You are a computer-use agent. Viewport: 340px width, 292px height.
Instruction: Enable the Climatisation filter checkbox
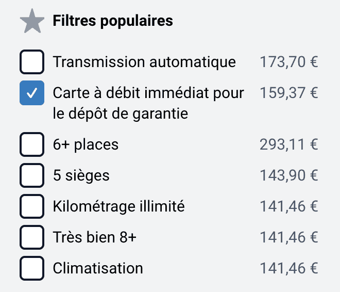pyautogui.click(x=32, y=268)
